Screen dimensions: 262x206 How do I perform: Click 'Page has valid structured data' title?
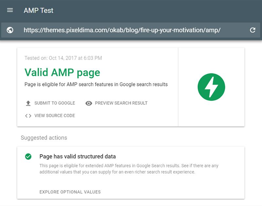click(78, 156)
